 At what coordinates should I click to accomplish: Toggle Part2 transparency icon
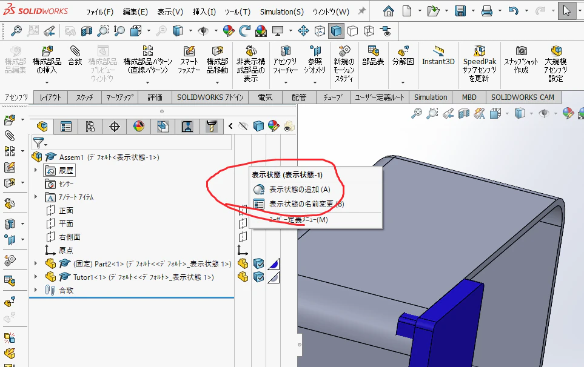point(274,263)
